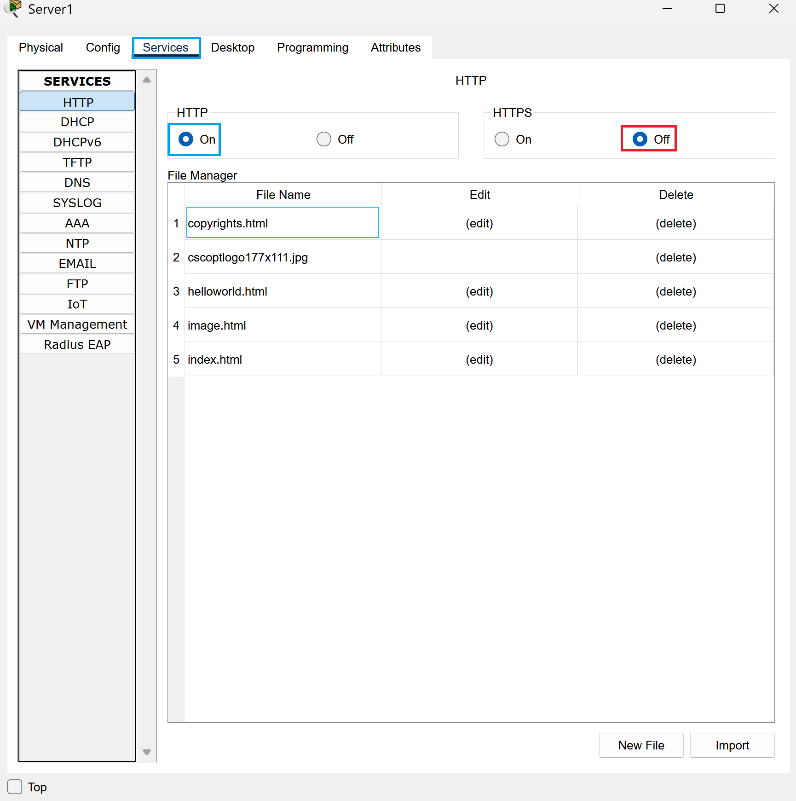Select helloworld.html file name
The width and height of the screenshot is (796, 801).
[x=283, y=291]
